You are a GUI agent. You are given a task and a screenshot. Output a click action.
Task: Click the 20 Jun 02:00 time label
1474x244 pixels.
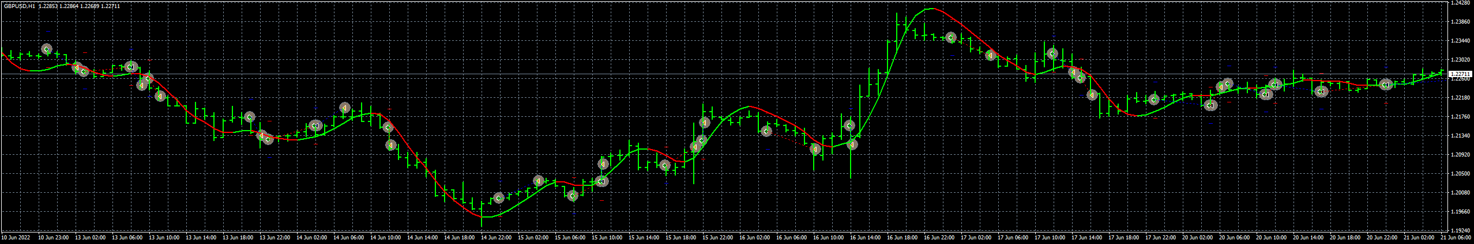(x=1198, y=237)
